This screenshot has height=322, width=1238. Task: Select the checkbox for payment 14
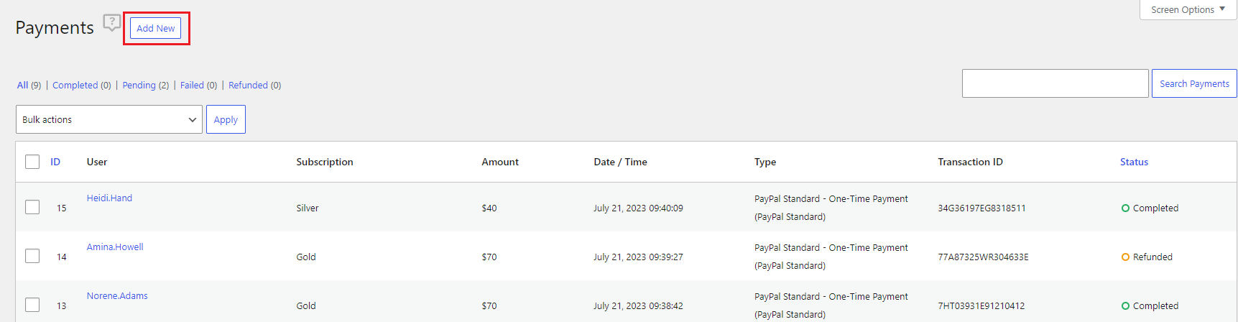pyautogui.click(x=32, y=256)
